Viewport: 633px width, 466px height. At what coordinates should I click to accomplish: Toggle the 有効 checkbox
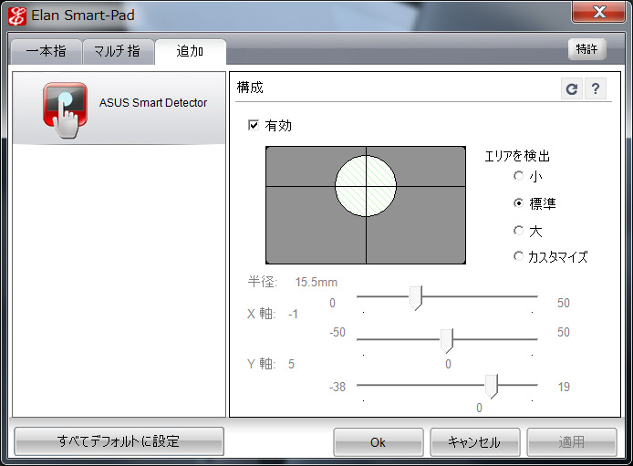[x=254, y=126]
